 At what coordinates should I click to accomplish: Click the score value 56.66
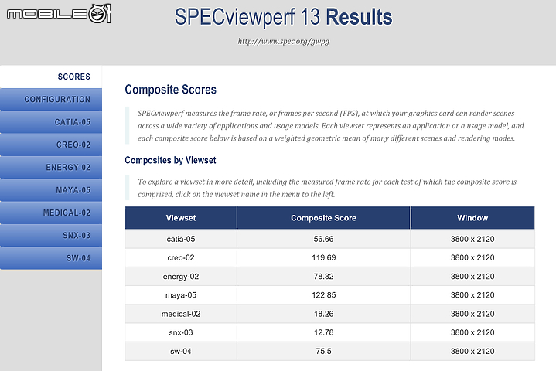tap(323, 239)
